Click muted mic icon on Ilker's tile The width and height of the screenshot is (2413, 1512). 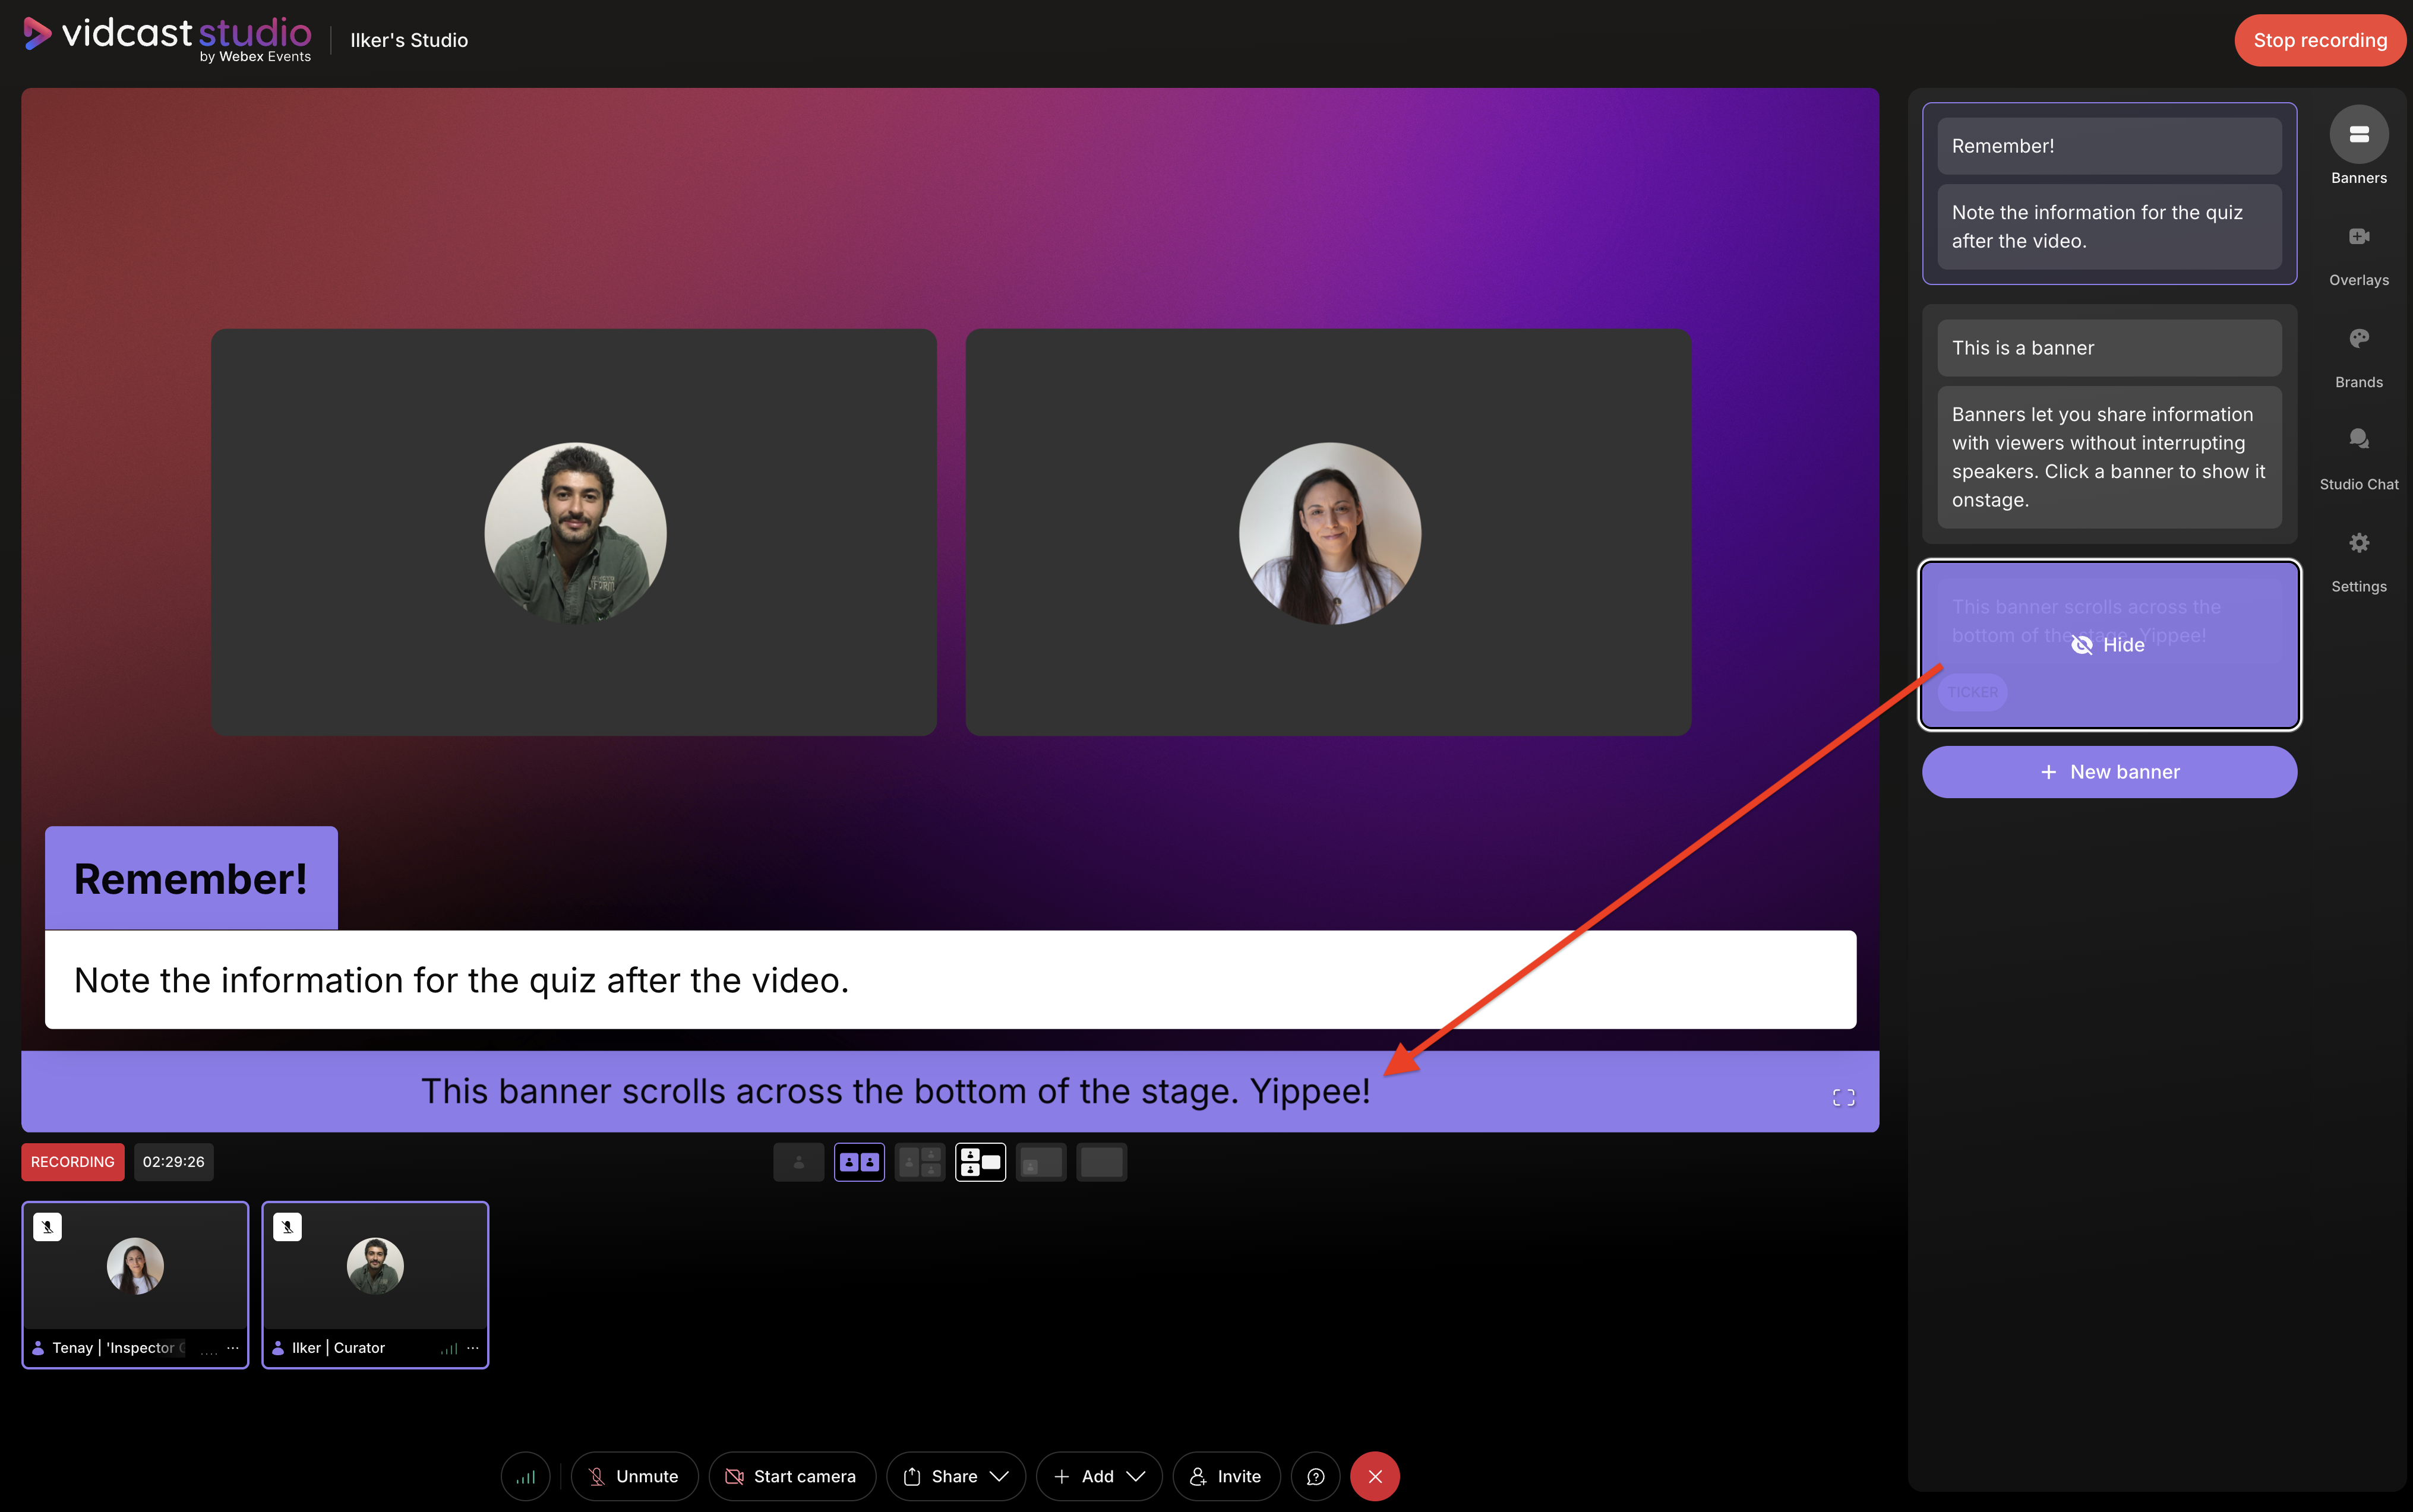coord(287,1227)
